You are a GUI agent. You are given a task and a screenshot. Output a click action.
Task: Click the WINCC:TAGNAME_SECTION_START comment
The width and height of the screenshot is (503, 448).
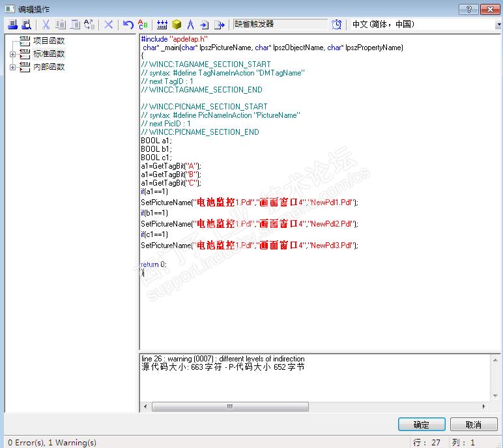[206, 64]
